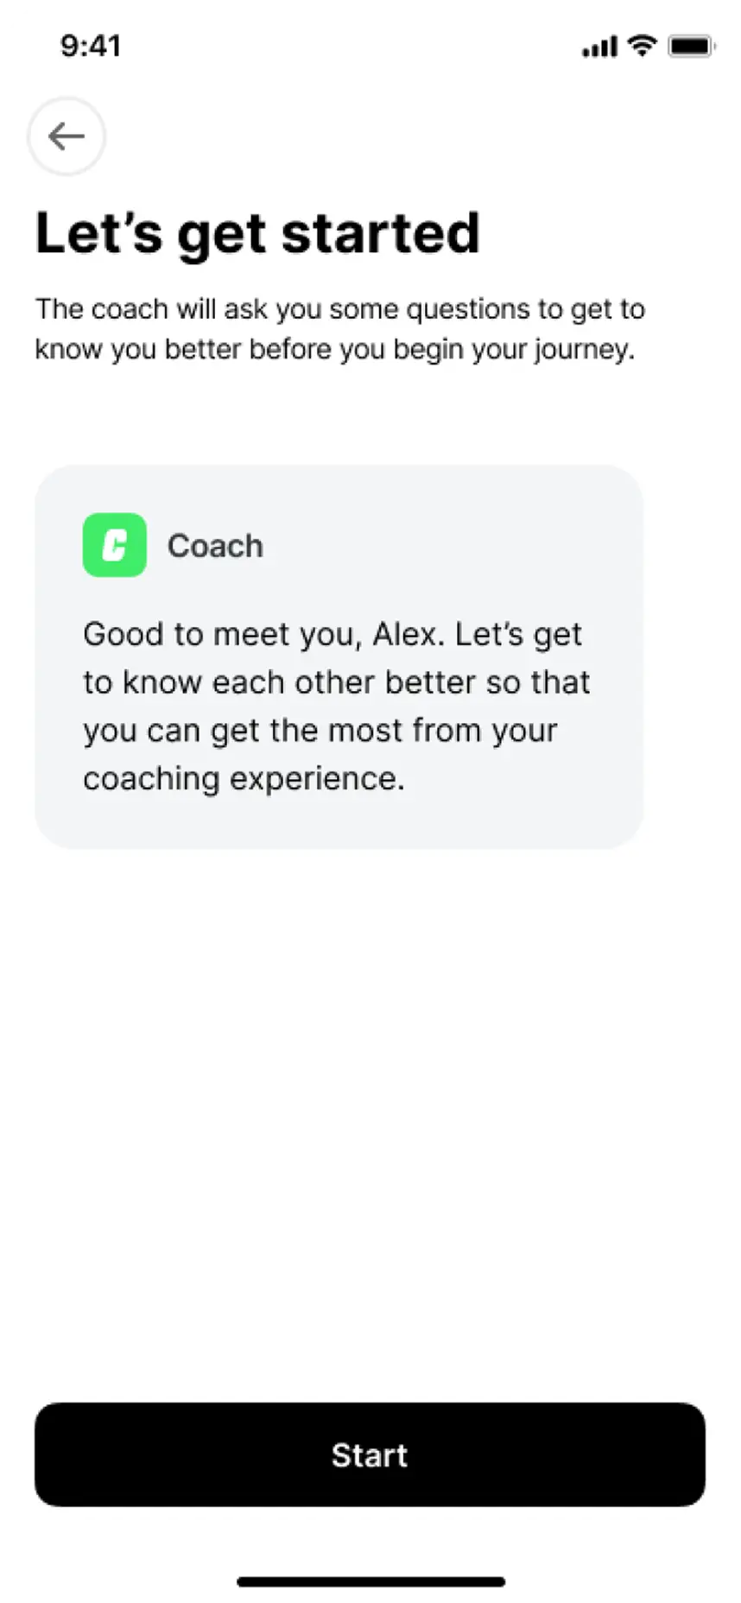Tap the cellular signal strength icon
Viewport: 741px width, 1603px height.
599,47
